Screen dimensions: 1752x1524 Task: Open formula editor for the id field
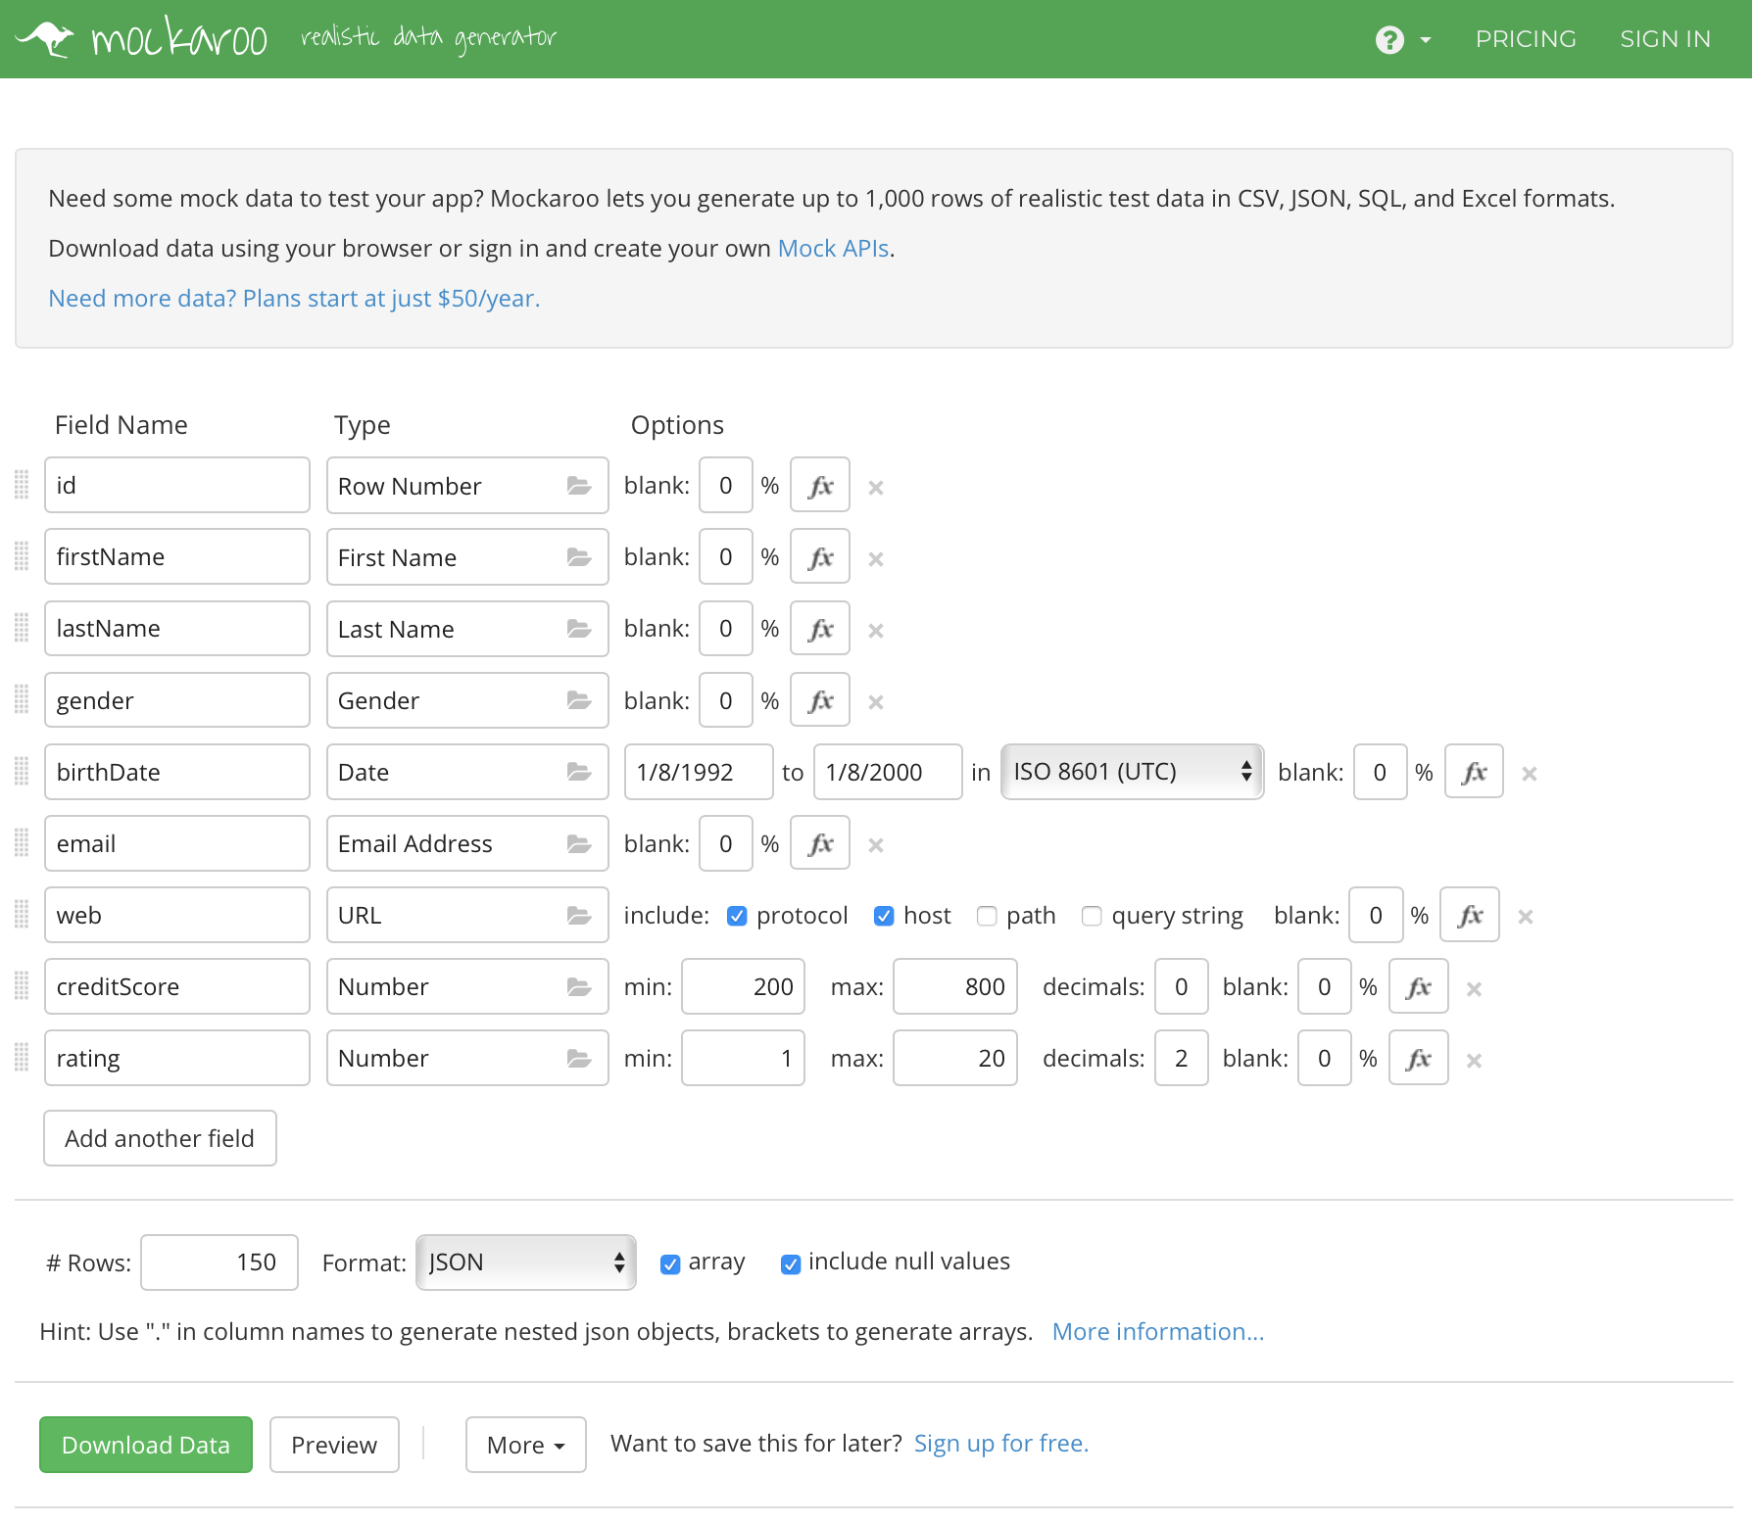coord(820,486)
